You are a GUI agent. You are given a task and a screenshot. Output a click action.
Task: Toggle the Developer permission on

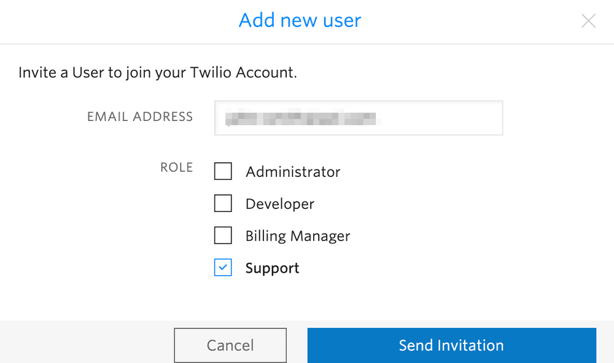223,203
